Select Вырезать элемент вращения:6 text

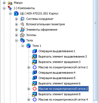pos(60,84)
